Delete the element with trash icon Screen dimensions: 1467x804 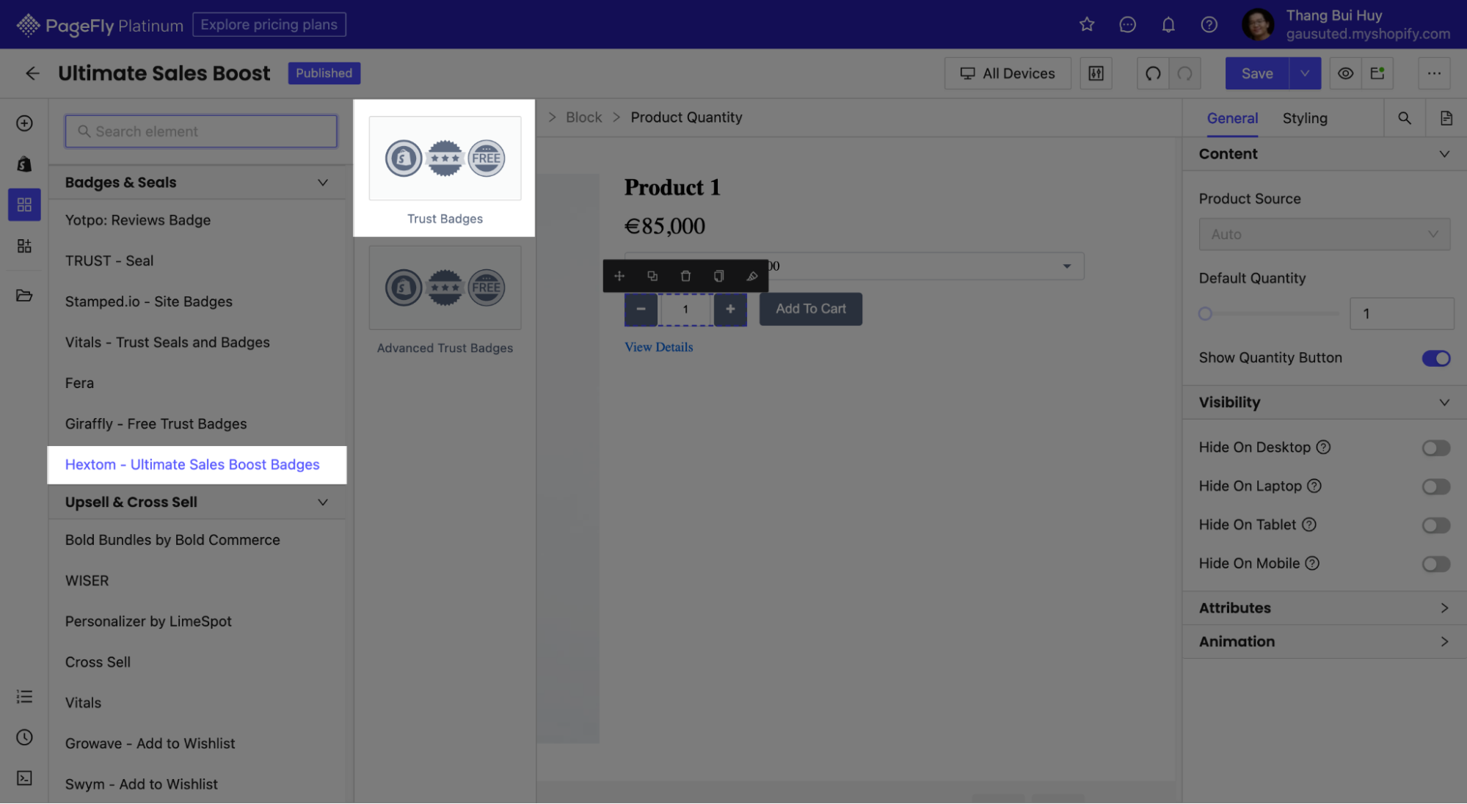click(685, 276)
